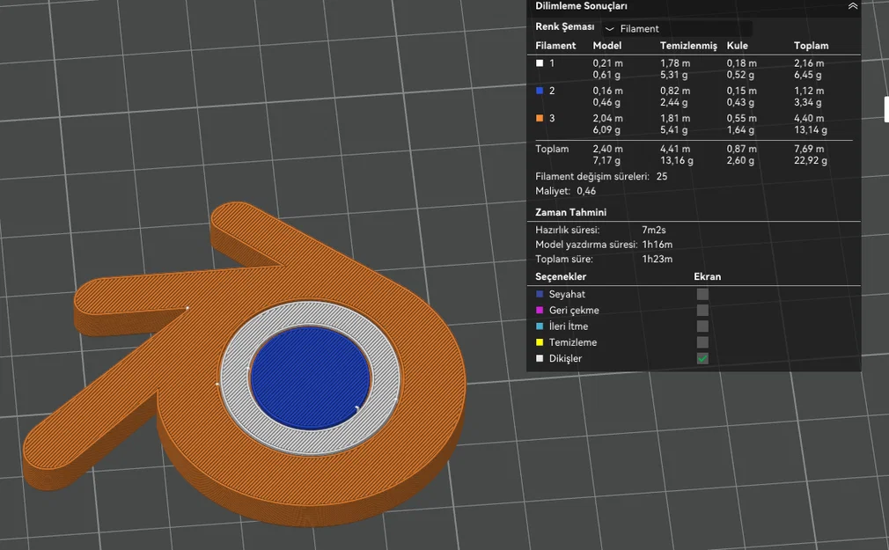This screenshot has height=550, width=889.
Task: Click filament 3 total weight 13,14 g
Action: coord(810,130)
